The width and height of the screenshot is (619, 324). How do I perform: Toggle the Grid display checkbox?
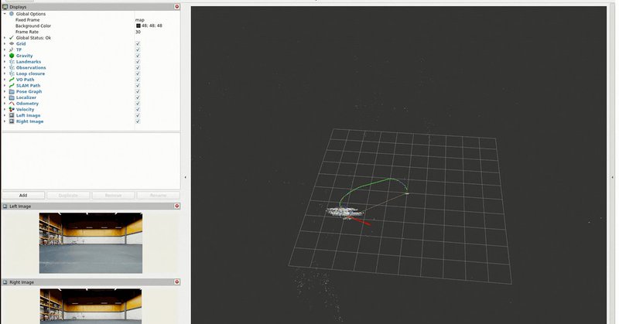[138, 44]
